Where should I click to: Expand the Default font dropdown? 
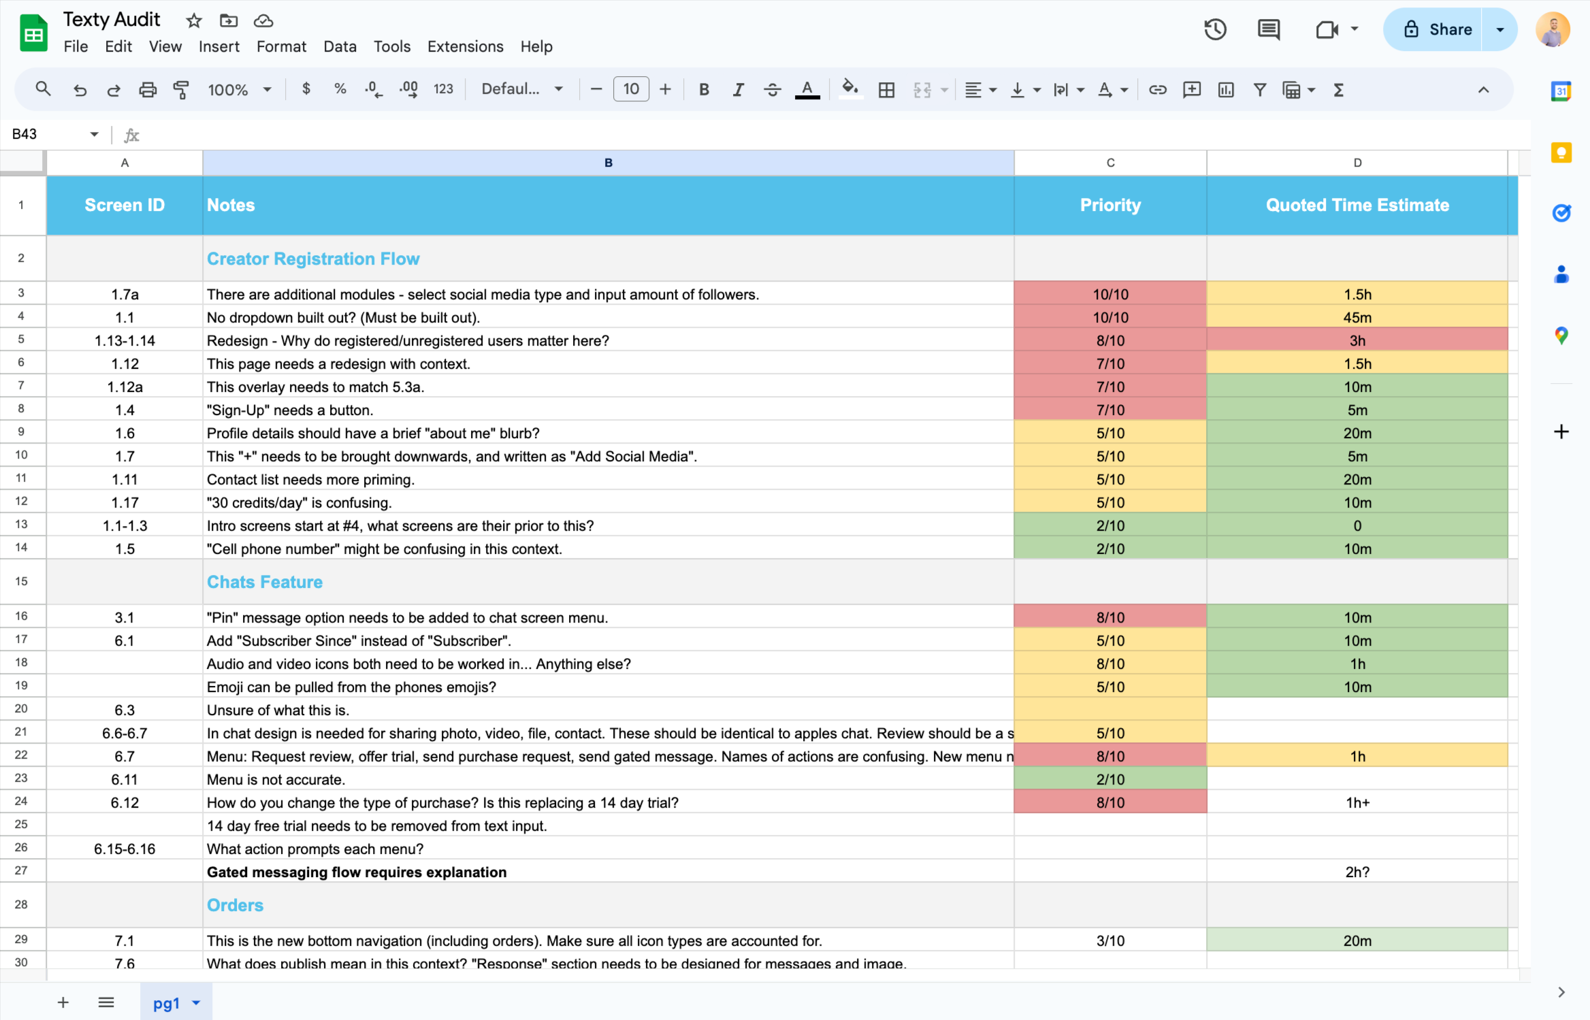(522, 89)
